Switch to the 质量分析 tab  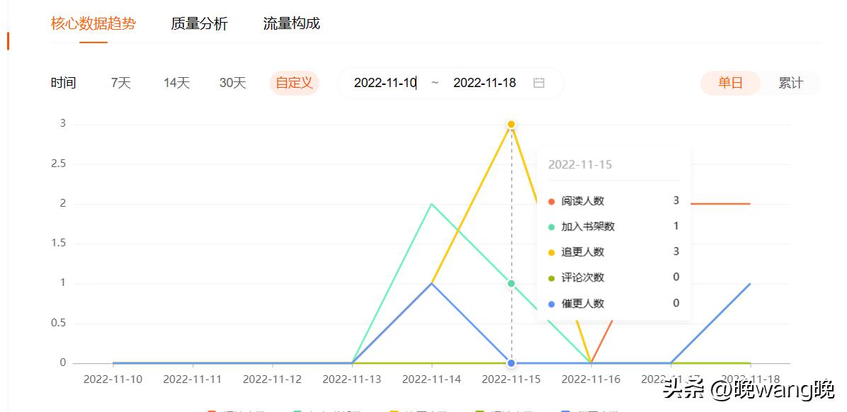point(198,23)
